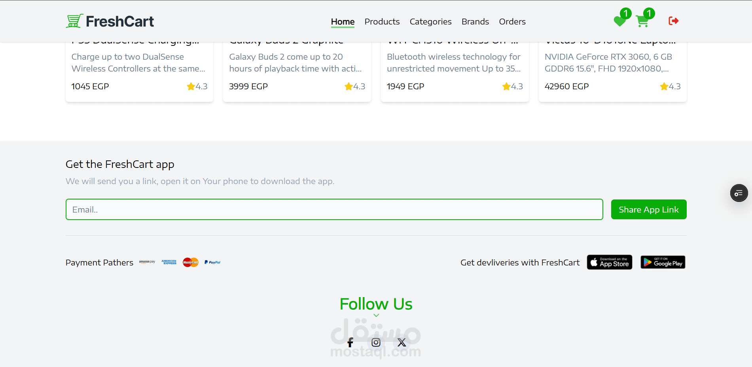Click the 3999 EGP price
Viewport: 752px width, 367px height.
[248, 87]
